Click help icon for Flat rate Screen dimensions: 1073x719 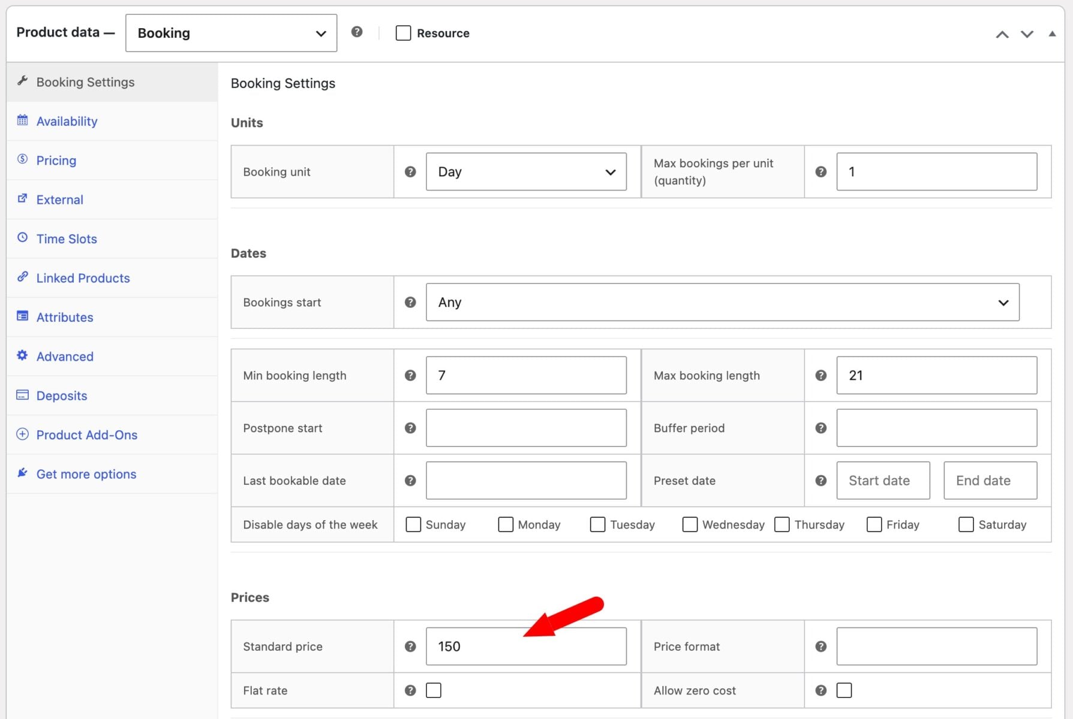(410, 691)
